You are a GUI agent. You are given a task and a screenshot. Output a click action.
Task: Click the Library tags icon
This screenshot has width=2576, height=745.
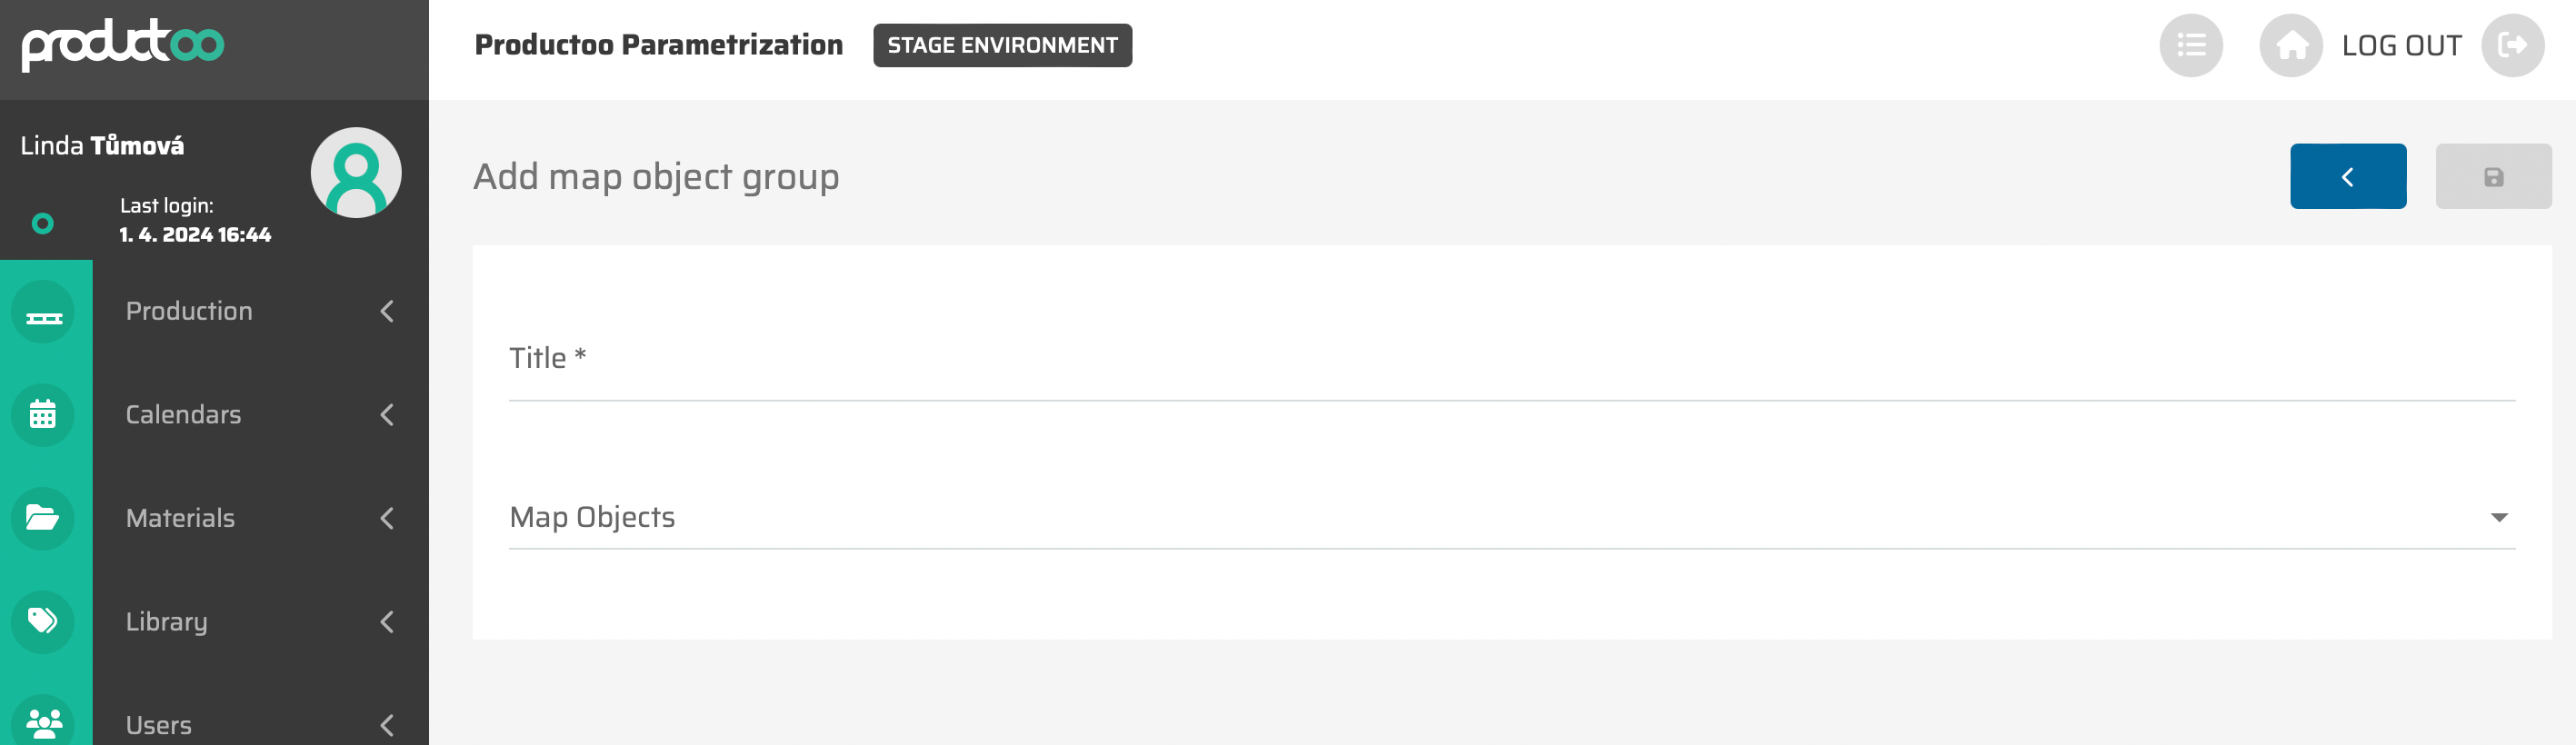coord(44,622)
